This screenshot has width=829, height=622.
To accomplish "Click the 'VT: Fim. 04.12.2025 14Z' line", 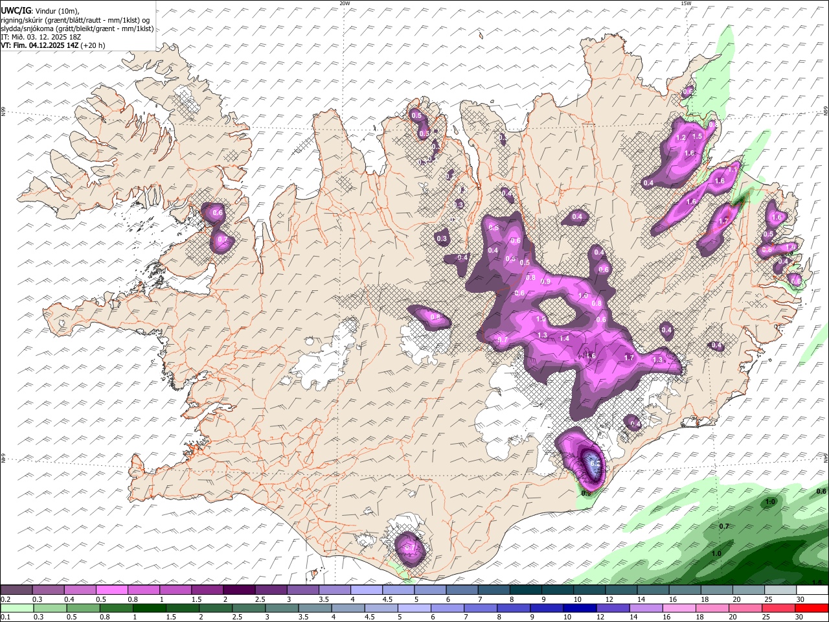I will click(x=40, y=45).
